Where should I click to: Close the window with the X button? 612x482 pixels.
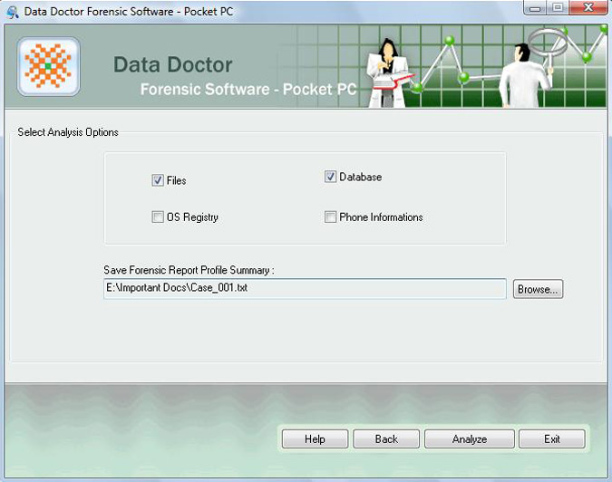[x=588, y=8]
